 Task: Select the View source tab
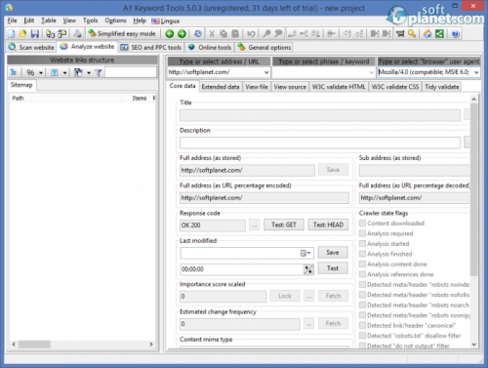290,87
